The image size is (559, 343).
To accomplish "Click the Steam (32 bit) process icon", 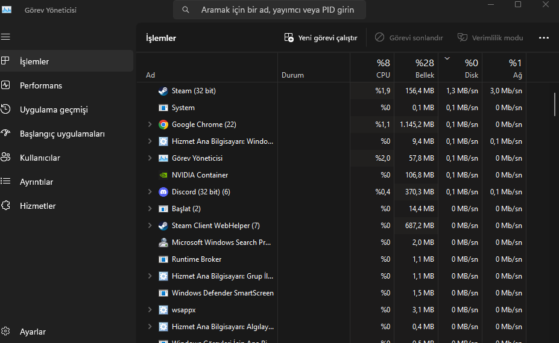I will click(x=163, y=91).
